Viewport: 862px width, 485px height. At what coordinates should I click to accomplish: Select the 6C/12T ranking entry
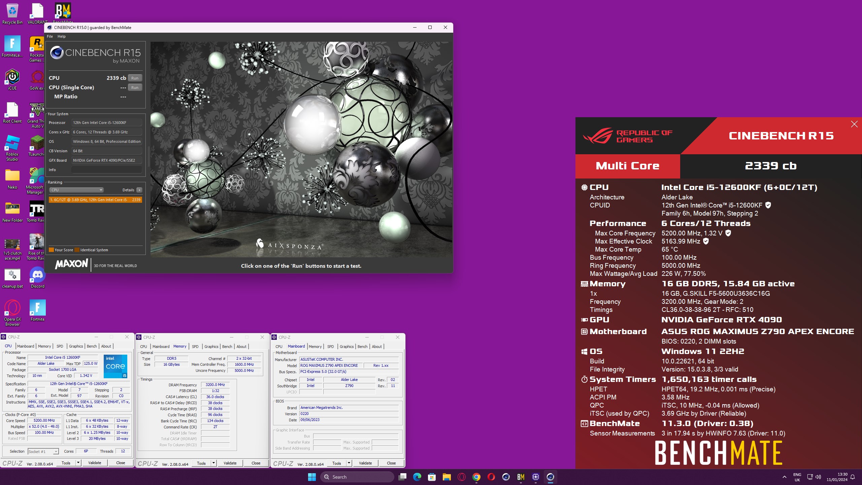click(95, 200)
